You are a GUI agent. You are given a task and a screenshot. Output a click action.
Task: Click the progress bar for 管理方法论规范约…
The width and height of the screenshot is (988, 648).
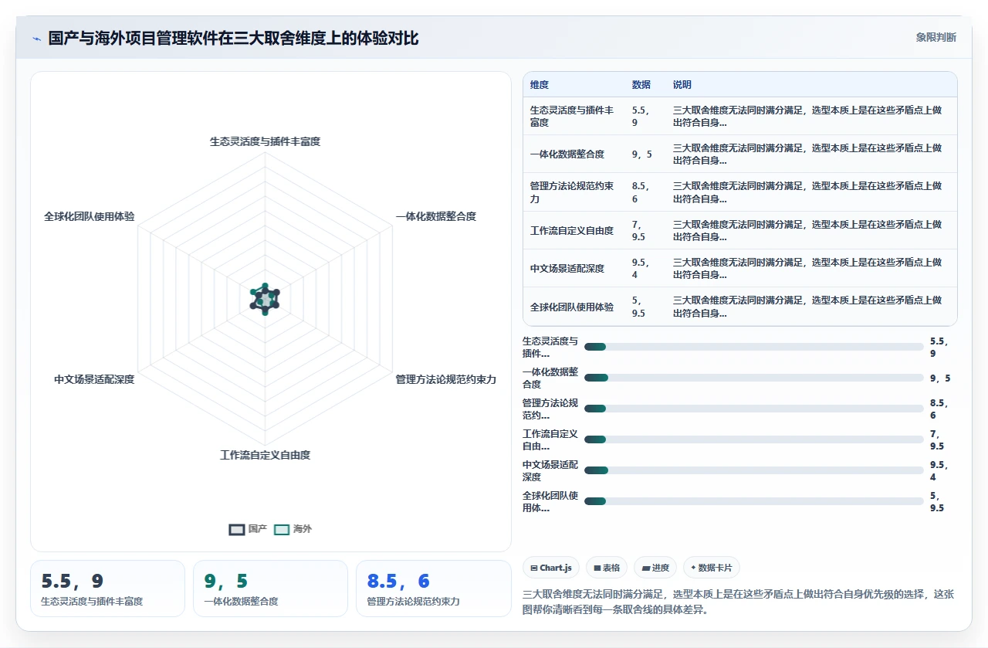click(x=754, y=409)
